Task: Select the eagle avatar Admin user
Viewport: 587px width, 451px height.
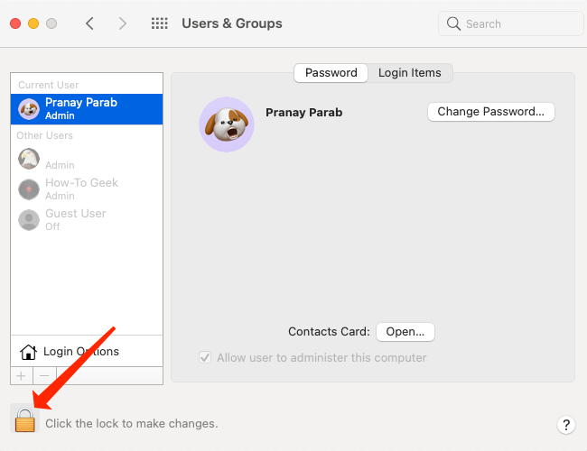Action: [87, 159]
